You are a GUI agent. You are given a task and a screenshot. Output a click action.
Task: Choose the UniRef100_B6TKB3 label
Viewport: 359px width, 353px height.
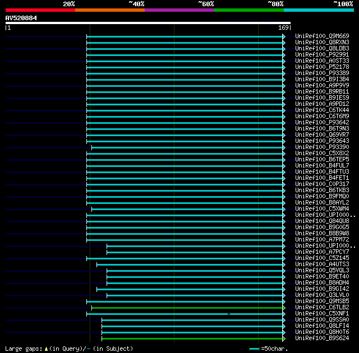click(x=322, y=191)
